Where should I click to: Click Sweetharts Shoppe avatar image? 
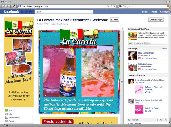(131, 101)
